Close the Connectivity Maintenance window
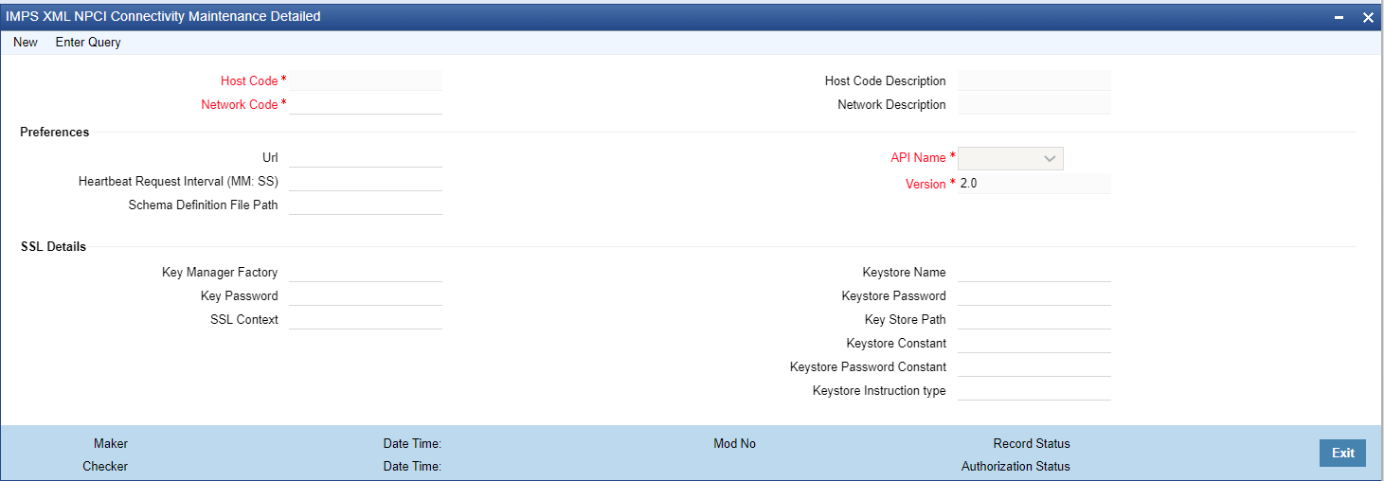 [x=1368, y=17]
